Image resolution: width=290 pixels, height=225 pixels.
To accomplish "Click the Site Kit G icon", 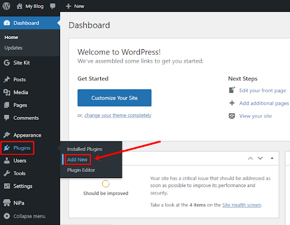I will (7, 63).
